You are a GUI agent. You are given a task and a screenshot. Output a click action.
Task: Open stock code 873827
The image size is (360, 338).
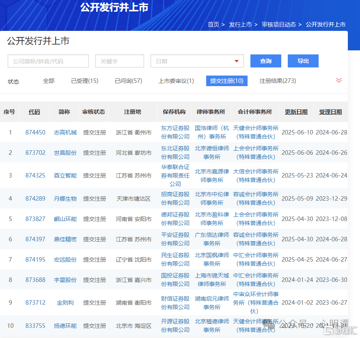[x=35, y=219]
